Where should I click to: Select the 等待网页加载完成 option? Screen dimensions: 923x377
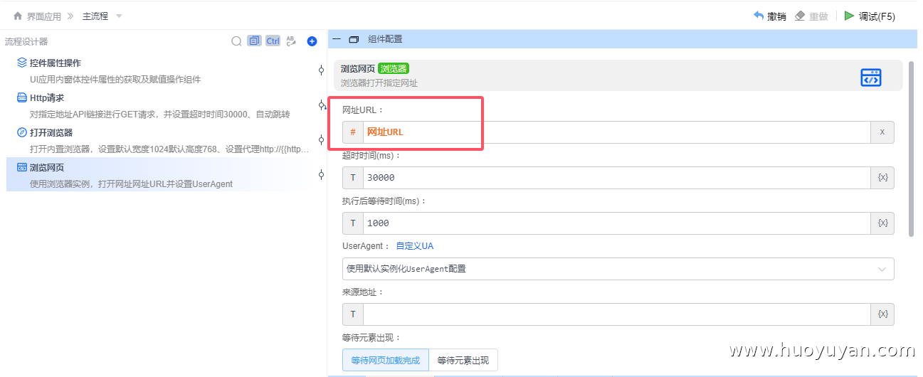[x=386, y=361]
